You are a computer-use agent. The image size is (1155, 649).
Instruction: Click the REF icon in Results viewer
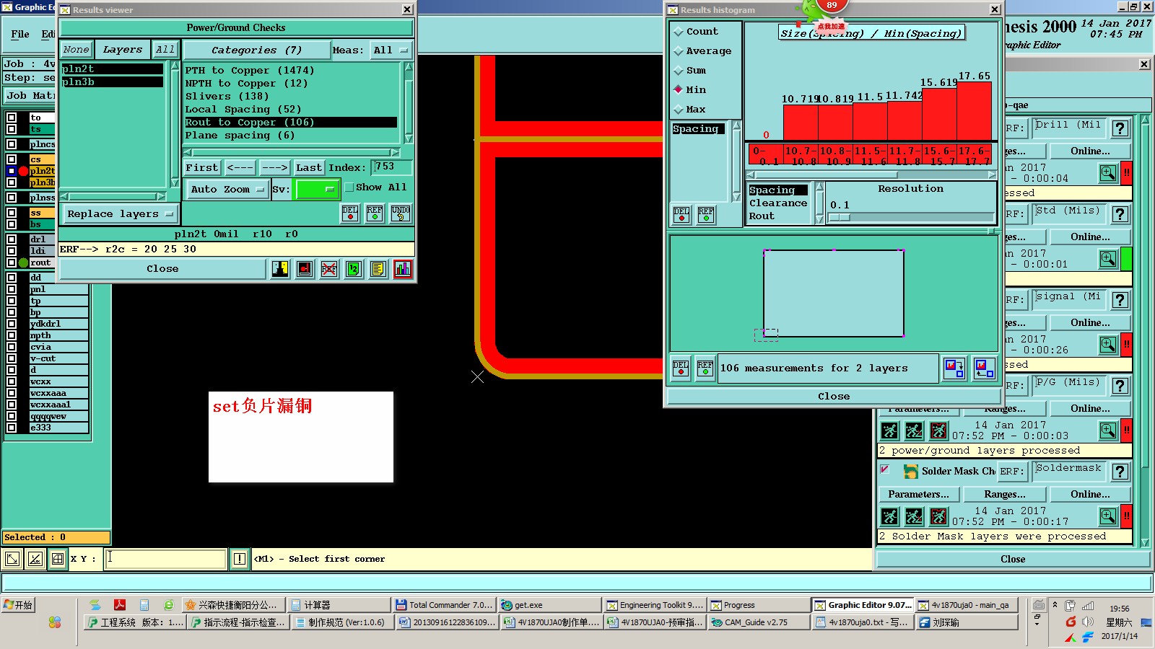pyautogui.click(x=375, y=213)
